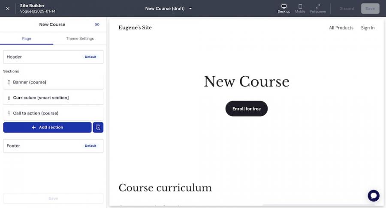Switch to Mobile preview mode
The width and height of the screenshot is (386, 208).
click(300, 8)
